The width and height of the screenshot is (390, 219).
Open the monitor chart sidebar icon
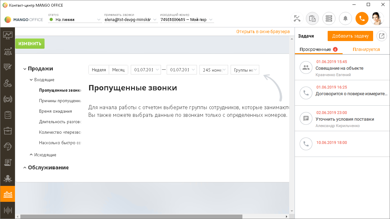pos(8,35)
